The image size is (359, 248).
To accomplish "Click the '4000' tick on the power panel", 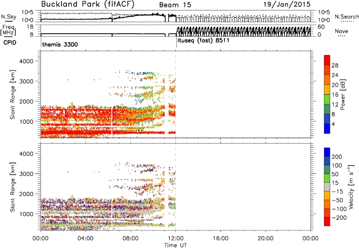I will (x=26, y=61).
